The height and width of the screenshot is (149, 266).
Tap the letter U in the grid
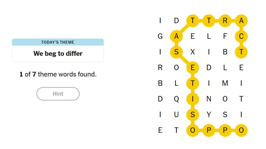click(x=176, y=115)
